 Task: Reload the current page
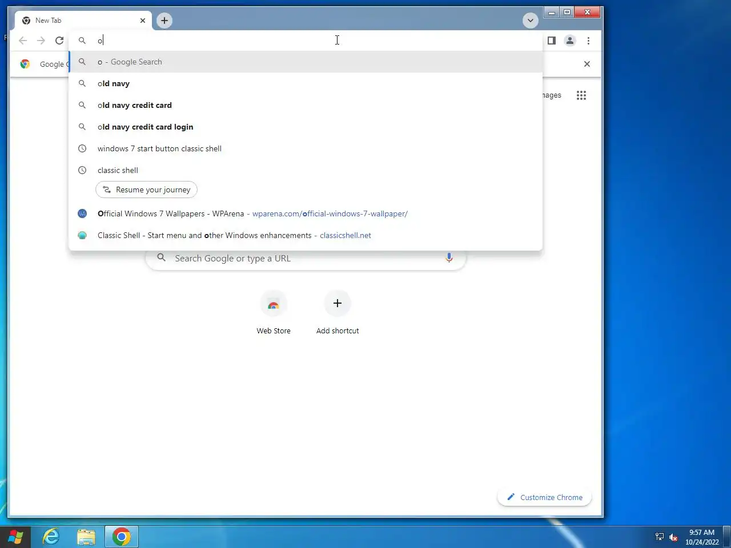(59, 41)
